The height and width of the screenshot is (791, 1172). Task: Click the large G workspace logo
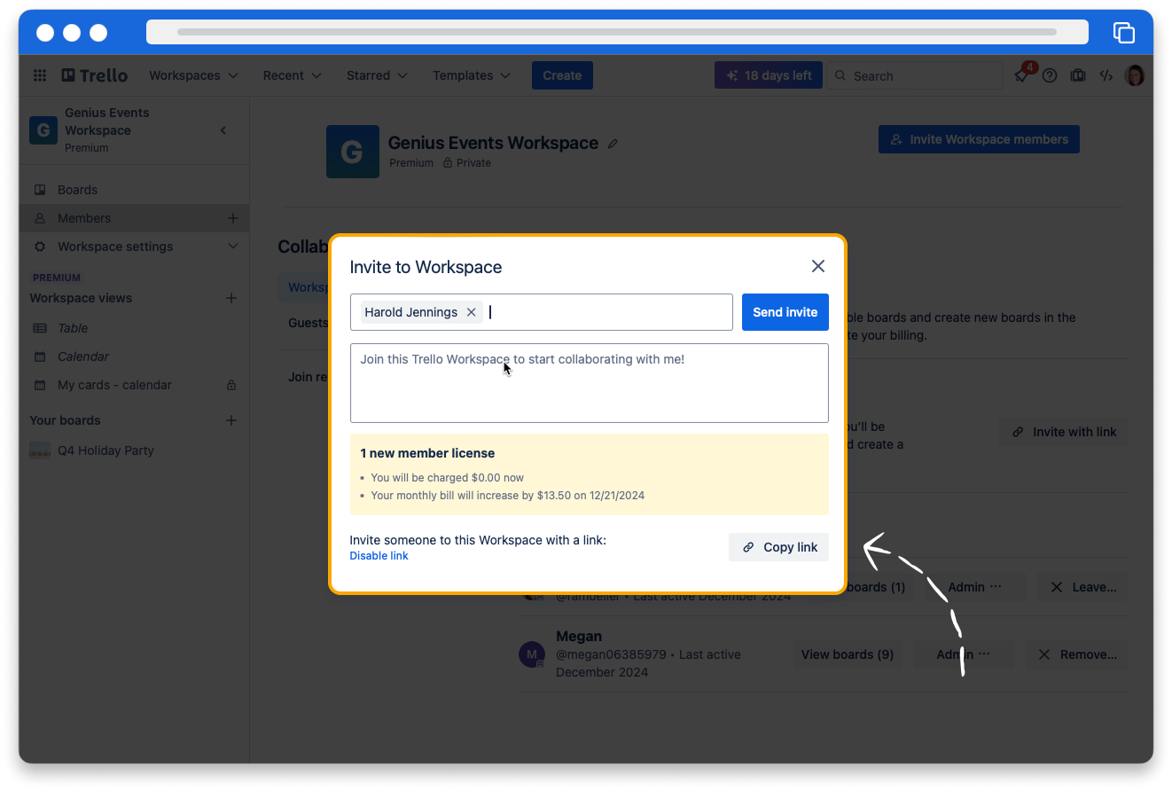point(353,152)
